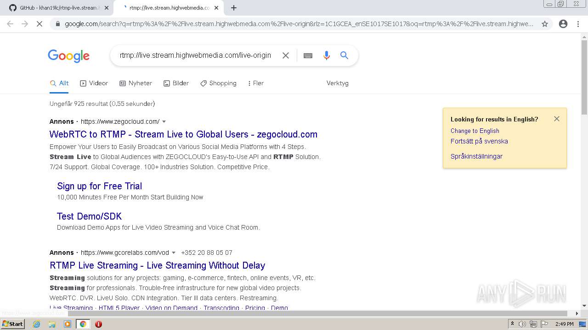Click the HTML 5 Player sitelink
The height and width of the screenshot is (330, 588).
tap(119, 308)
